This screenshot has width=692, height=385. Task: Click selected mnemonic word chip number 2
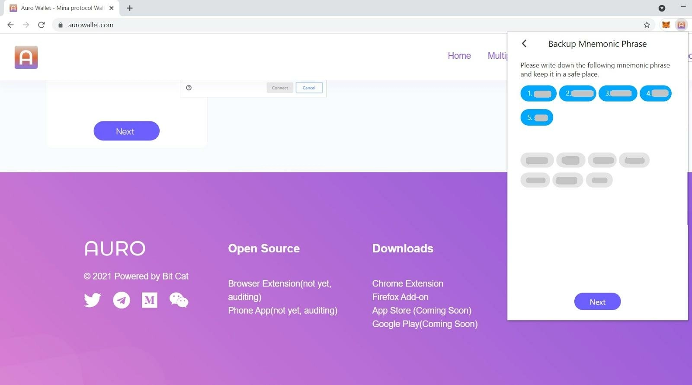tap(578, 93)
